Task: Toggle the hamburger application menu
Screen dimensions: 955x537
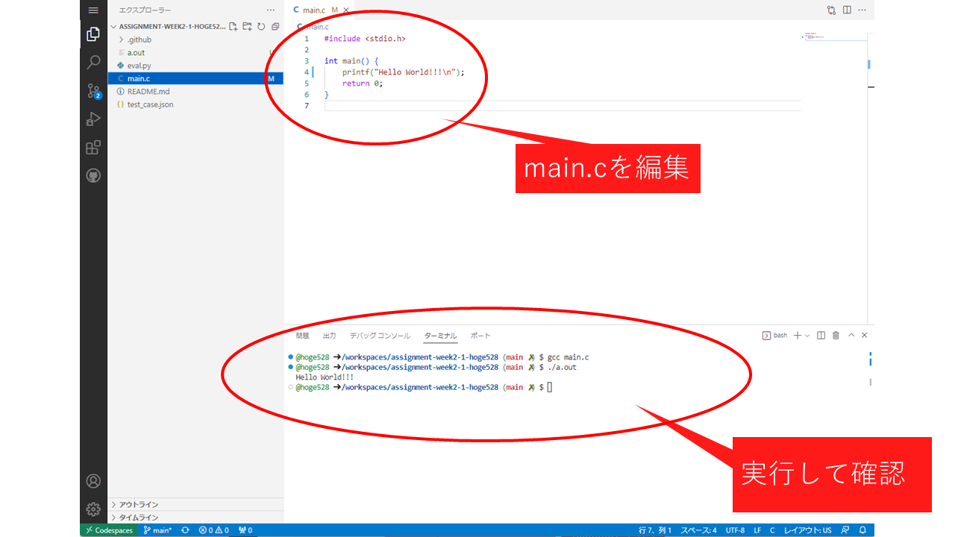Action: pyautogui.click(x=93, y=10)
